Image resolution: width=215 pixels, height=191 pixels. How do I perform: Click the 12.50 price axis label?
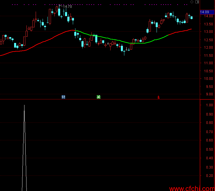(x=208, y=40)
